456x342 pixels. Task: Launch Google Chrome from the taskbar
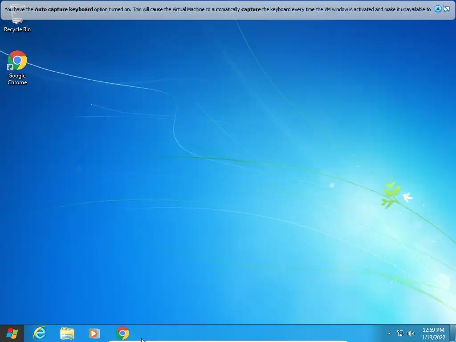click(122, 333)
